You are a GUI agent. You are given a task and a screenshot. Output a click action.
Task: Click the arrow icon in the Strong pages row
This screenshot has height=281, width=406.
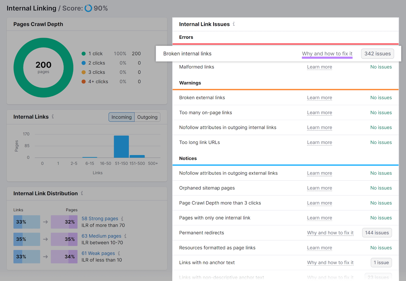[45, 222]
